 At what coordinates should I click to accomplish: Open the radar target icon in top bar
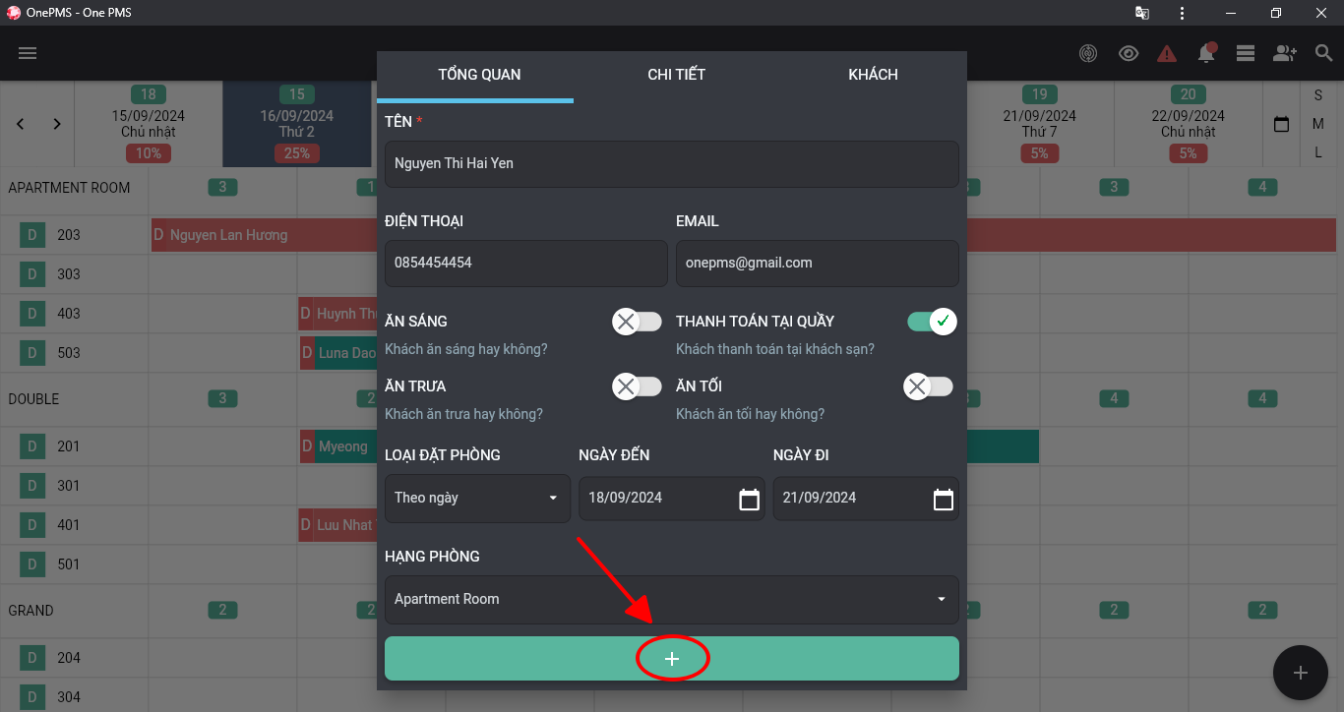[1088, 53]
